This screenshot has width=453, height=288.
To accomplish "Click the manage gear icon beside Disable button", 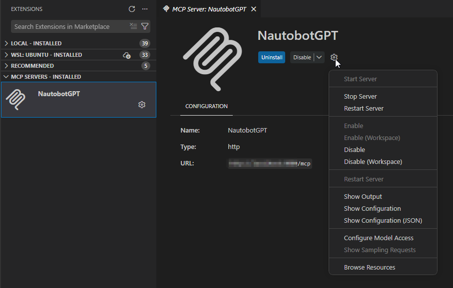I will tap(334, 57).
